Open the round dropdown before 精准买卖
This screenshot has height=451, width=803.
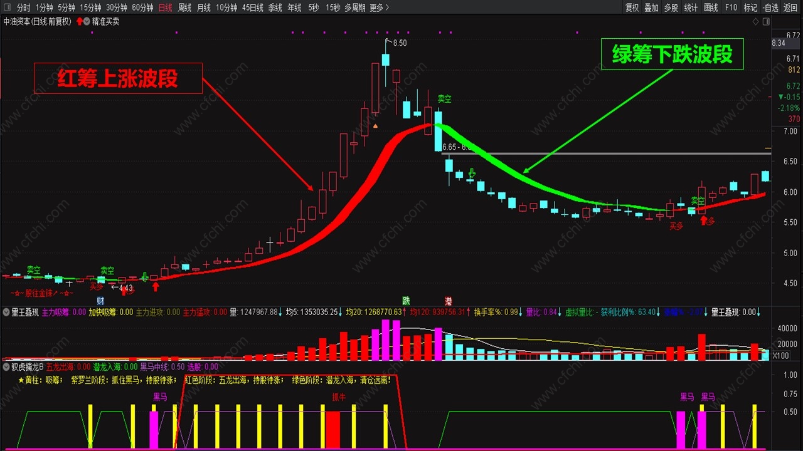point(86,21)
